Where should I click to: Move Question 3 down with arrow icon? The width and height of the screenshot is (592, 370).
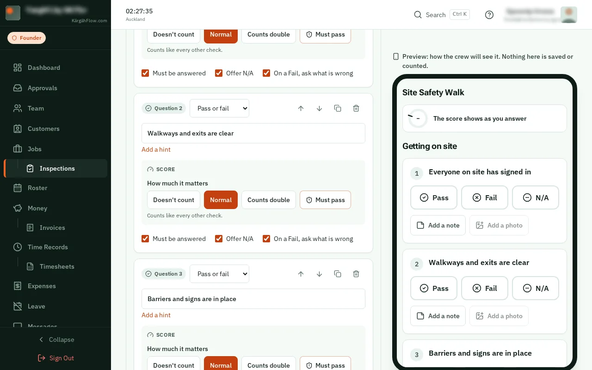click(x=319, y=274)
